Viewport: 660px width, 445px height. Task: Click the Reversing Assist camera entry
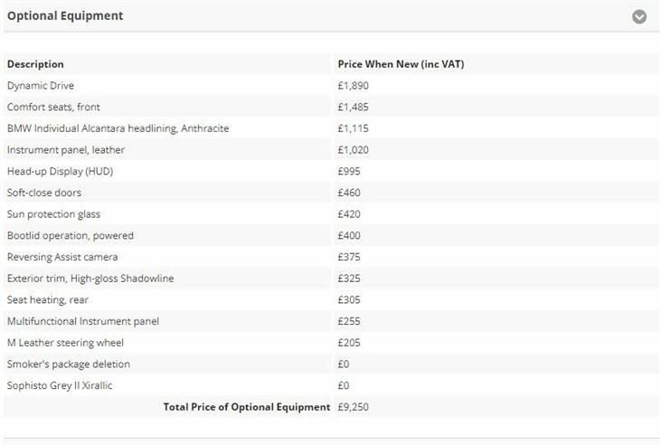62,257
